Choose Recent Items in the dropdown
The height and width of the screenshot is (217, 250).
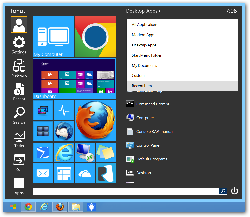pos(182,86)
